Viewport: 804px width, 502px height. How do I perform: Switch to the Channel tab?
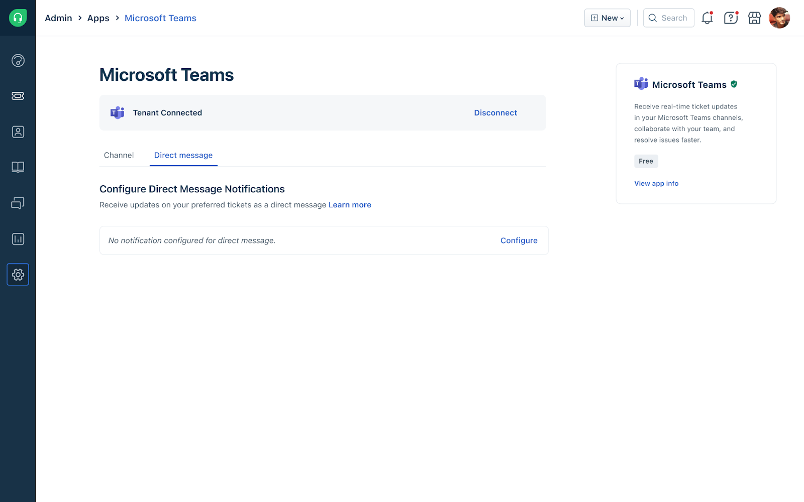click(119, 155)
